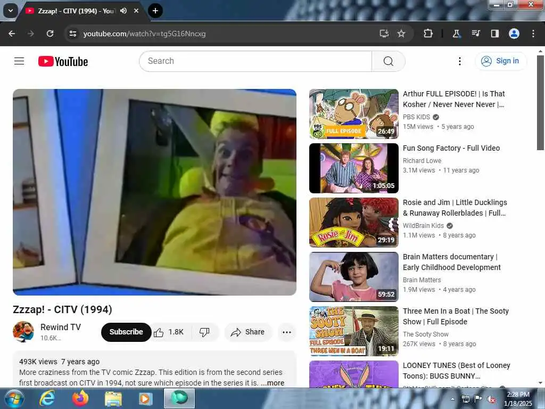Image resolution: width=545 pixels, height=409 pixels.
Task: Open muted volume tray icon
Action: (x=491, y=399)
